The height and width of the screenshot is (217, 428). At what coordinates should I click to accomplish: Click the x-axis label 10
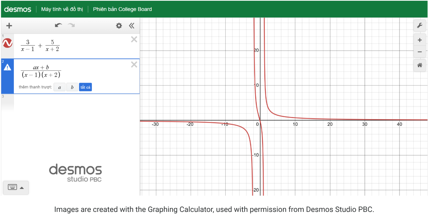[x=295, y=124]
